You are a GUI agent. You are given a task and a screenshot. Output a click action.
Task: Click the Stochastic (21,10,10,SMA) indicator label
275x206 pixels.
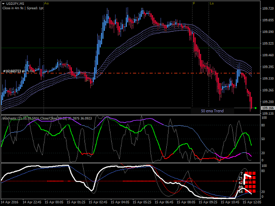[47, 118]
